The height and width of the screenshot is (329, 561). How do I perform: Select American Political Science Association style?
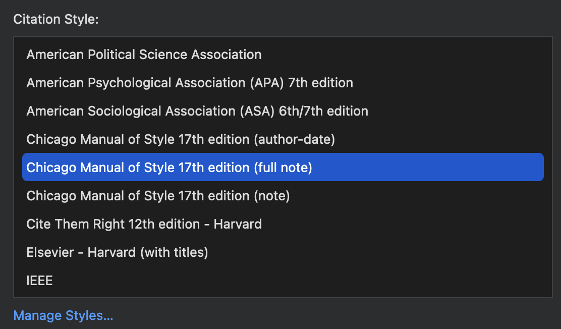click(144, 54)
